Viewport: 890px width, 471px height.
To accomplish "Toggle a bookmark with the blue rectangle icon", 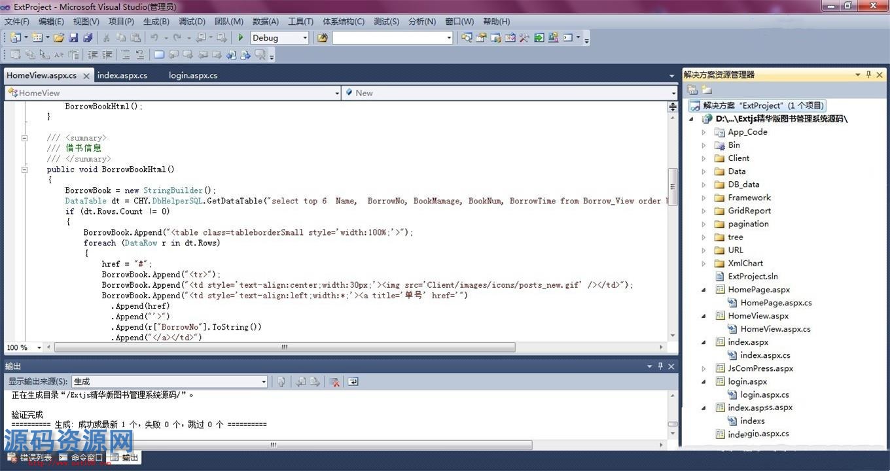I will (159, 55).
